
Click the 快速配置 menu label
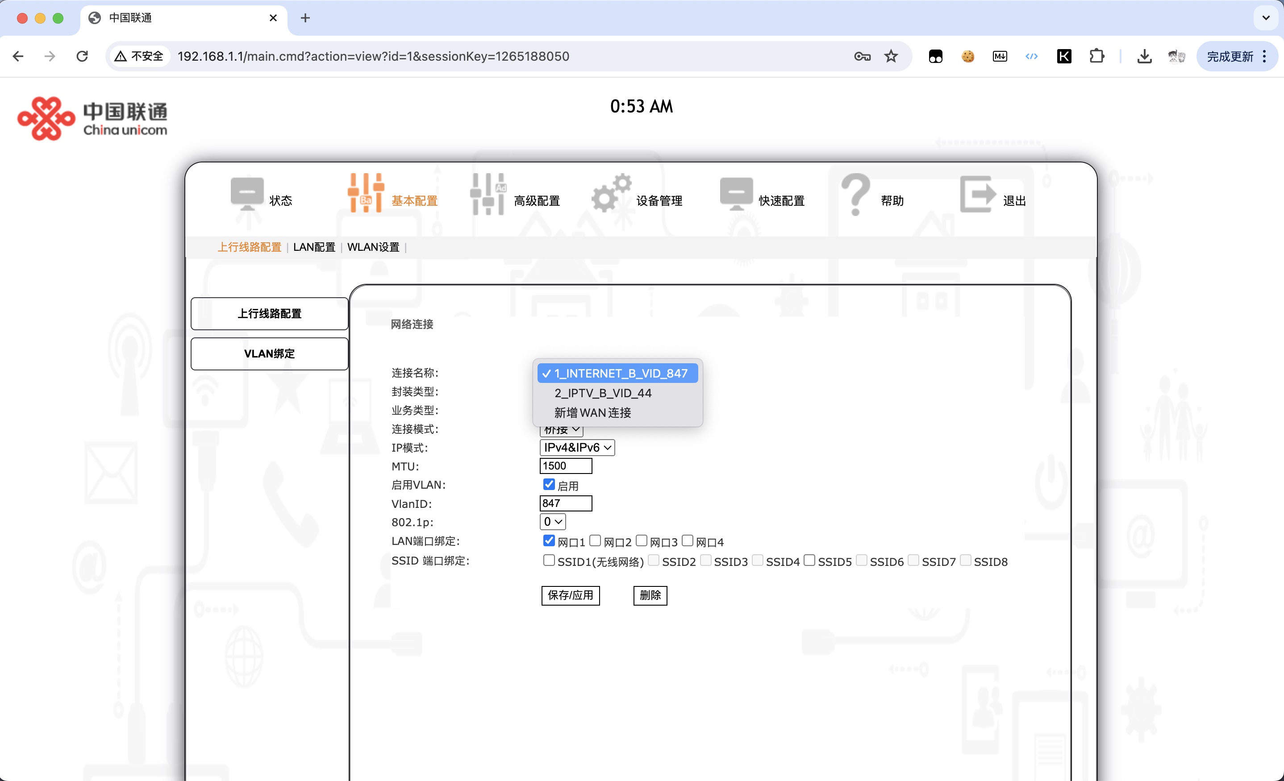pos(782,200)
